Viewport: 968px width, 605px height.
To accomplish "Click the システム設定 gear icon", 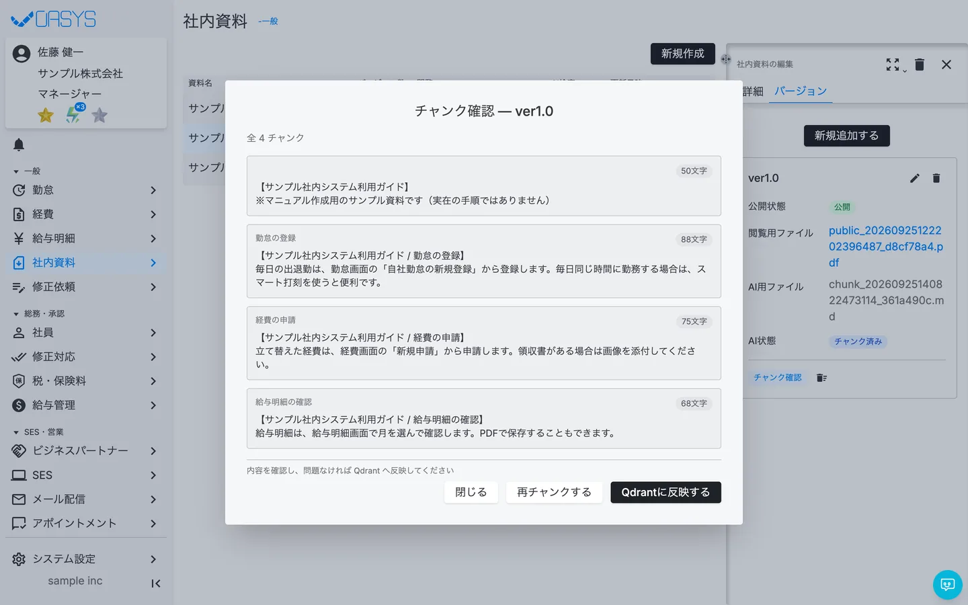I will click(19, 559).
